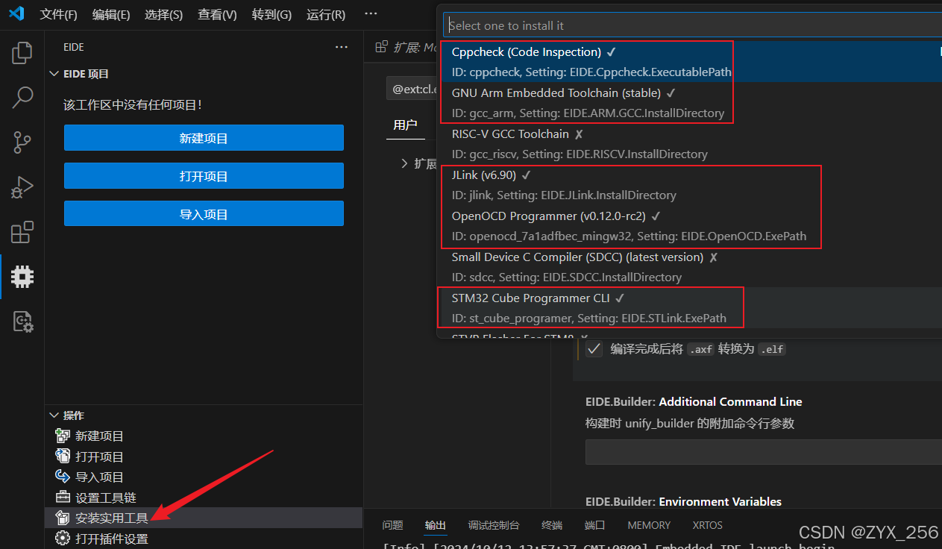Open the 编辑(E) menu
942x549 pixels.
point(111,15)
